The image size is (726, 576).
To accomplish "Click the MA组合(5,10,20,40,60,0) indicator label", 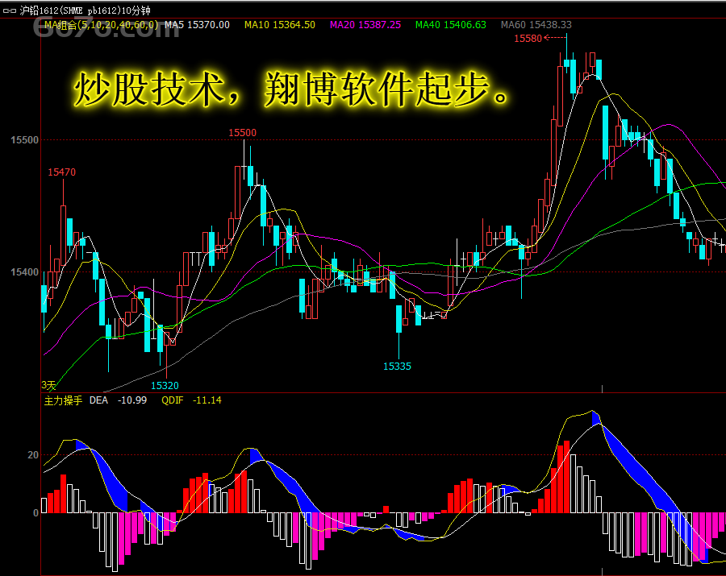I will click(x=102, y=24).
